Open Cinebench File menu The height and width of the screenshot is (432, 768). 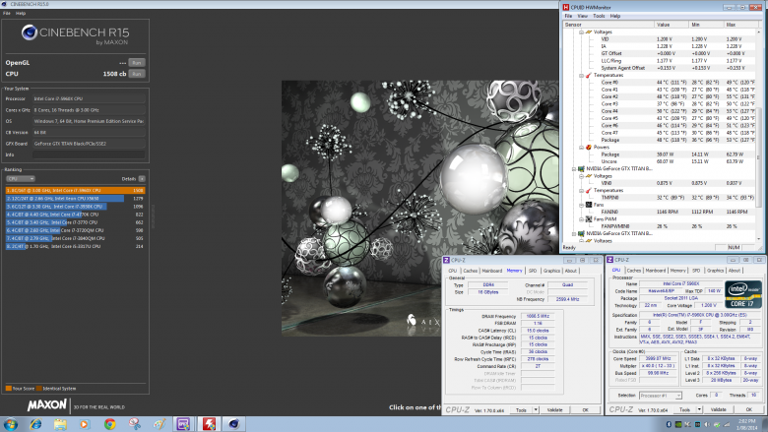coord(7,13)
